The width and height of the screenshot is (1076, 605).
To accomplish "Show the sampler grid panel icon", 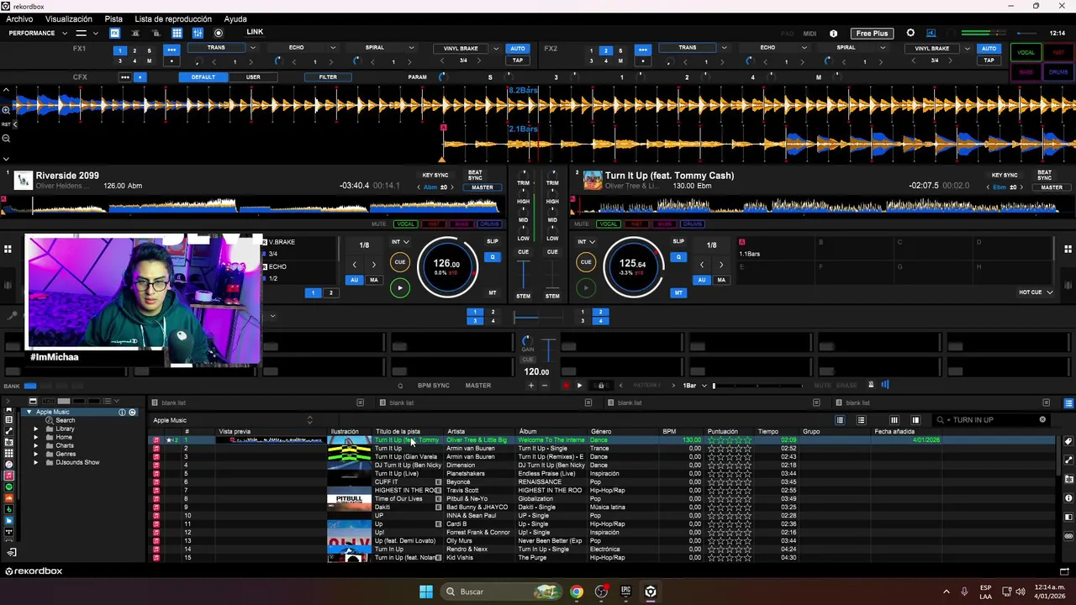I will click(x=177, y=33).
